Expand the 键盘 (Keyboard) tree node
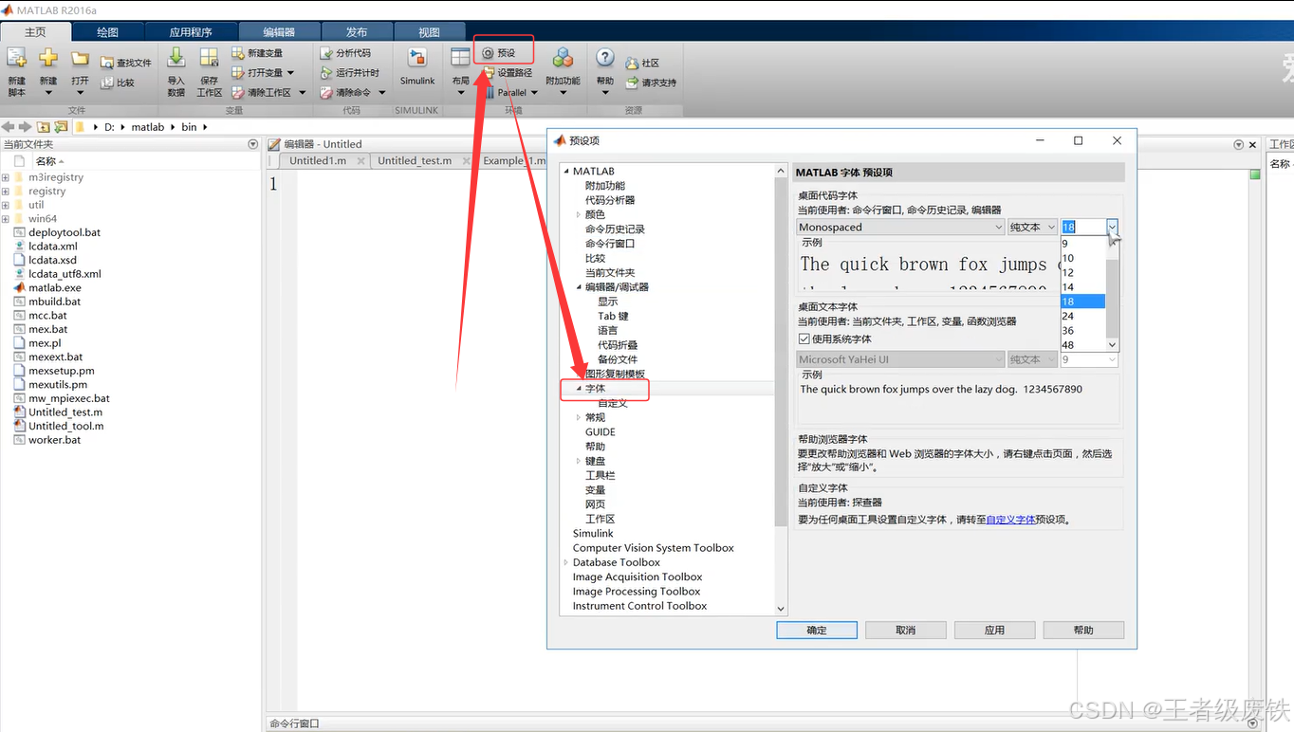Viewport: 1294px width, 732px height. [x=579, y=461]
